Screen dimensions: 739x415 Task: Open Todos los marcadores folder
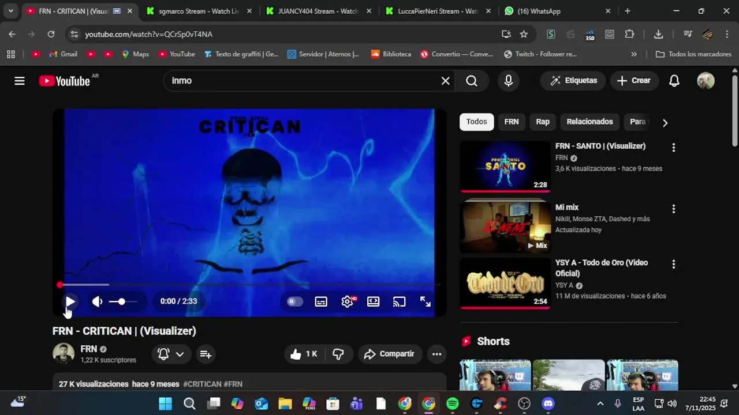tap(693, 54)
